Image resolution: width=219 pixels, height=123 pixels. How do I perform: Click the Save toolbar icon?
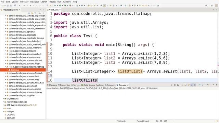tap(8, 5)
